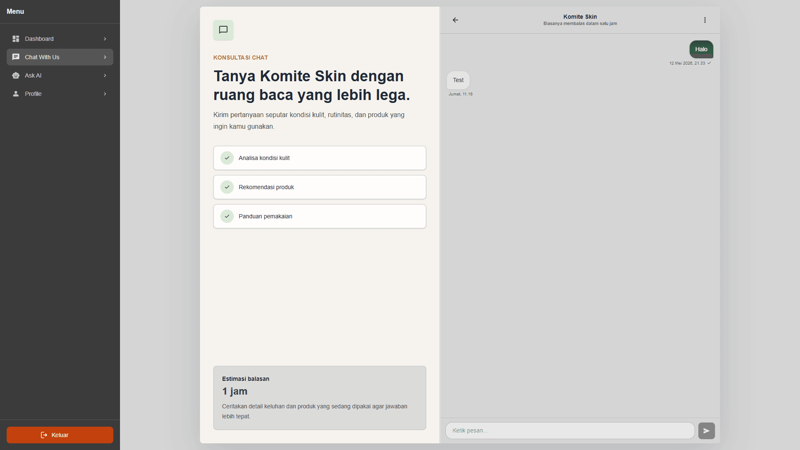Viewport: 800px width, 450px height.
Task: Select the Panduan pemakaian card
Action: (320, 216)
